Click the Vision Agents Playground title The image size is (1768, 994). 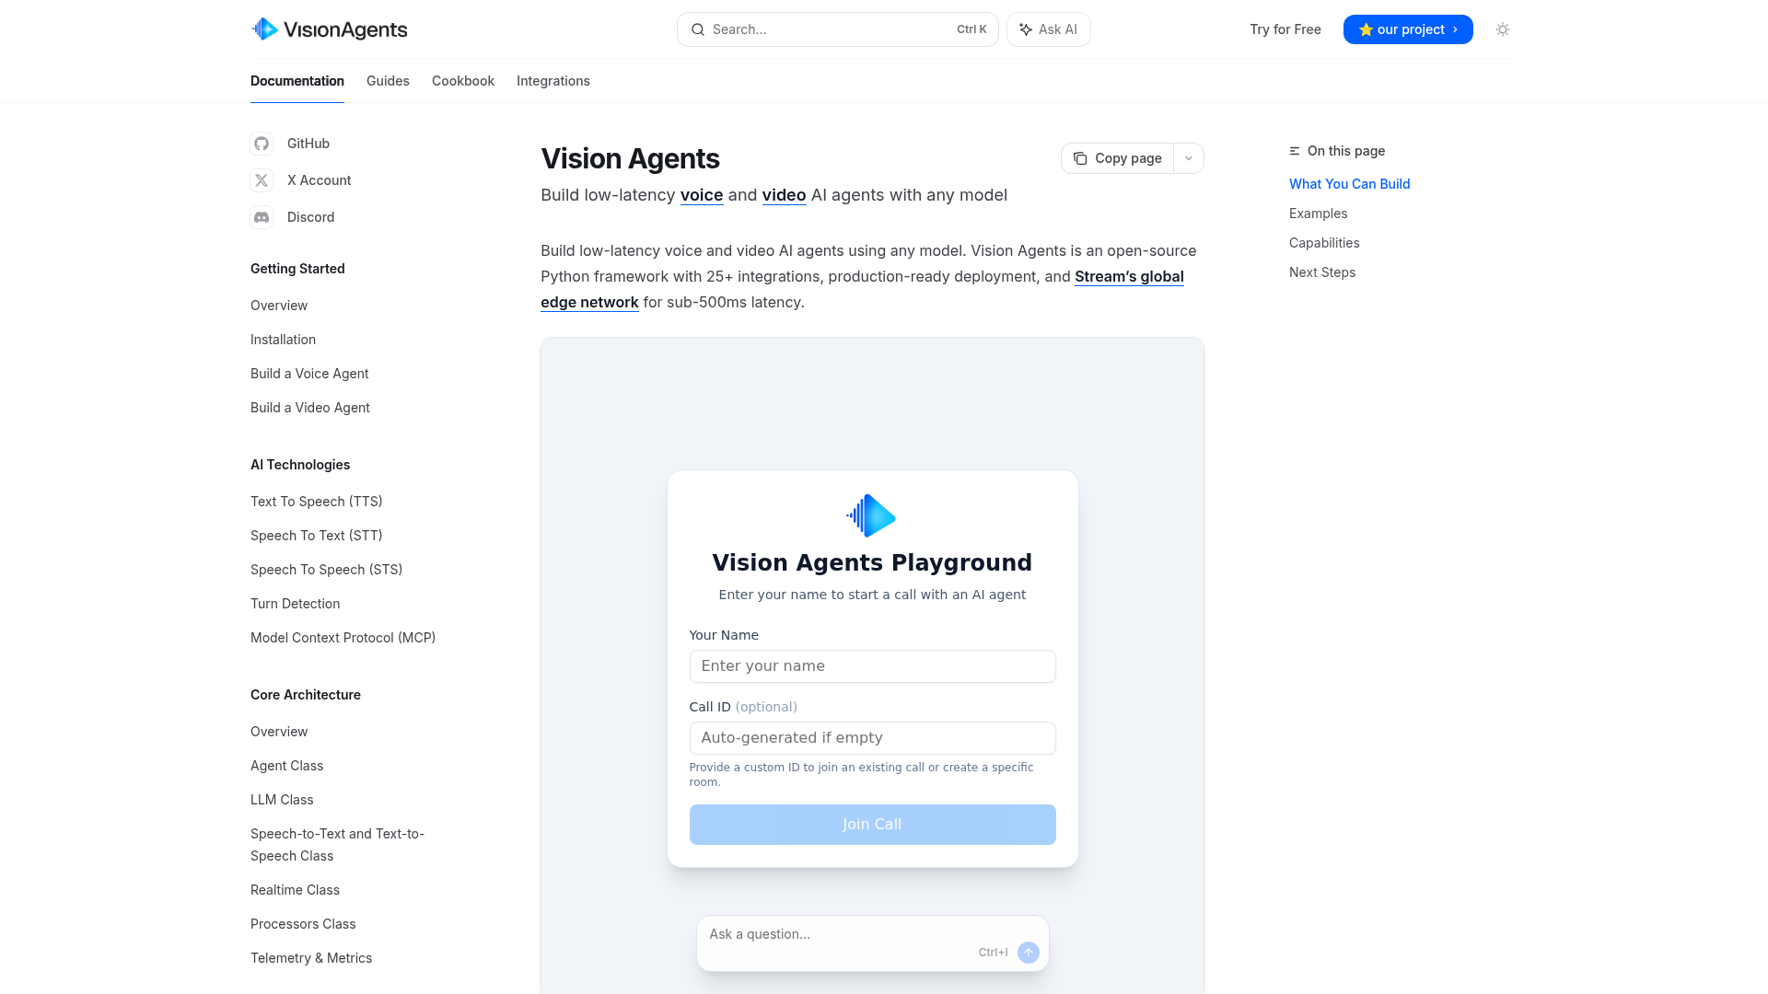[x=872, y=562]
